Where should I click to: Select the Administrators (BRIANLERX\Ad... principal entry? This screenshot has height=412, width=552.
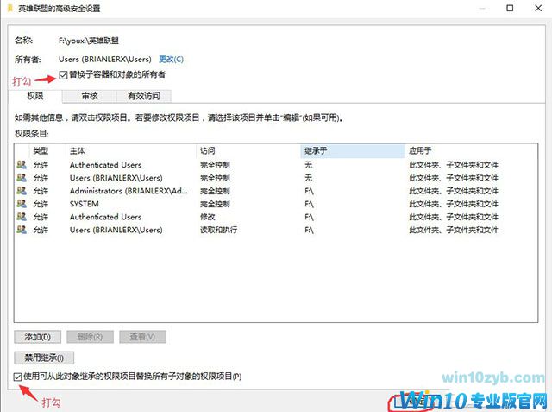pos(129,191)
